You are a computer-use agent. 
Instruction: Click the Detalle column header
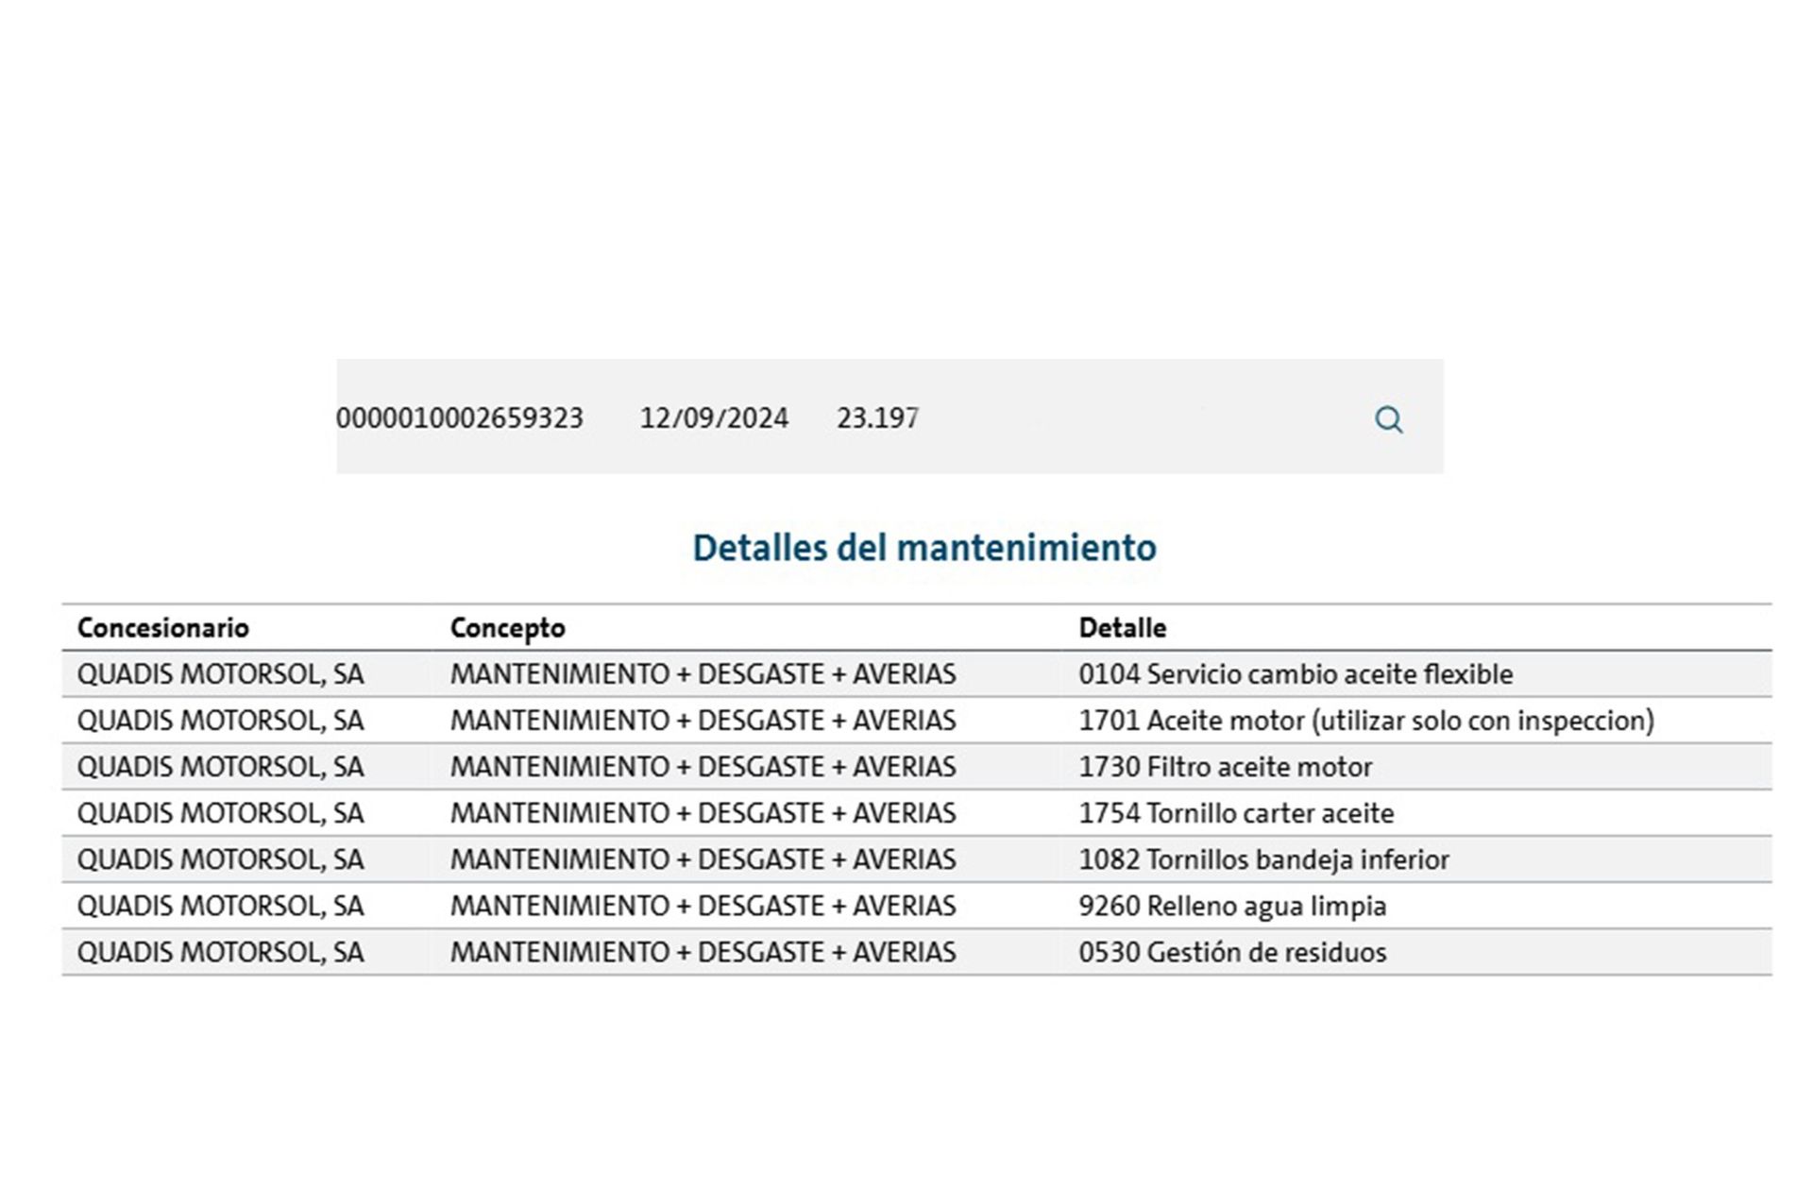pos(1123,628)
